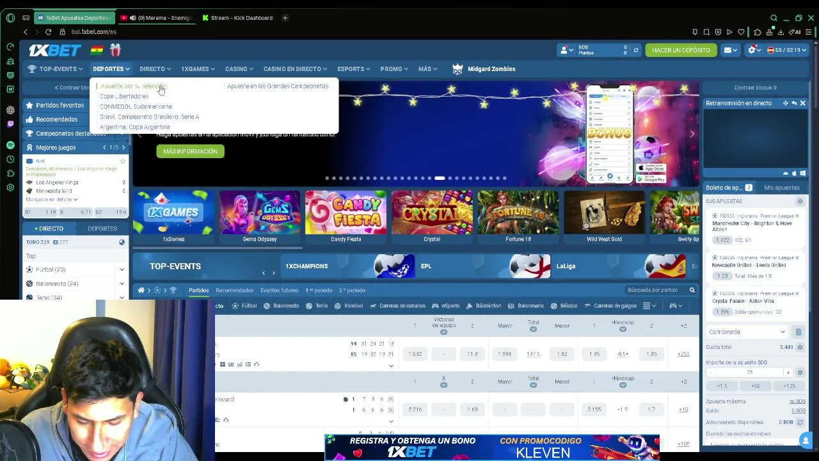Collapse the right block via Contraer bloque
This screenshot has height=461, width=819.
(755, 88)
